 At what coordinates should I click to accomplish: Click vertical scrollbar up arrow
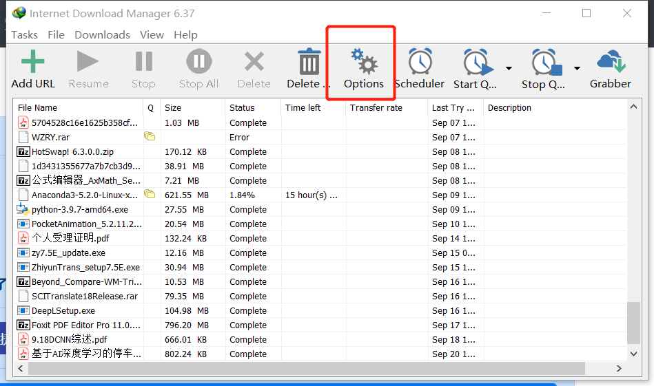pyautogui.click(x=633, y=107)
